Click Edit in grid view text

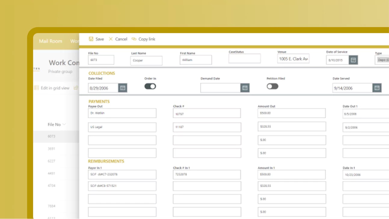(55, 88)
